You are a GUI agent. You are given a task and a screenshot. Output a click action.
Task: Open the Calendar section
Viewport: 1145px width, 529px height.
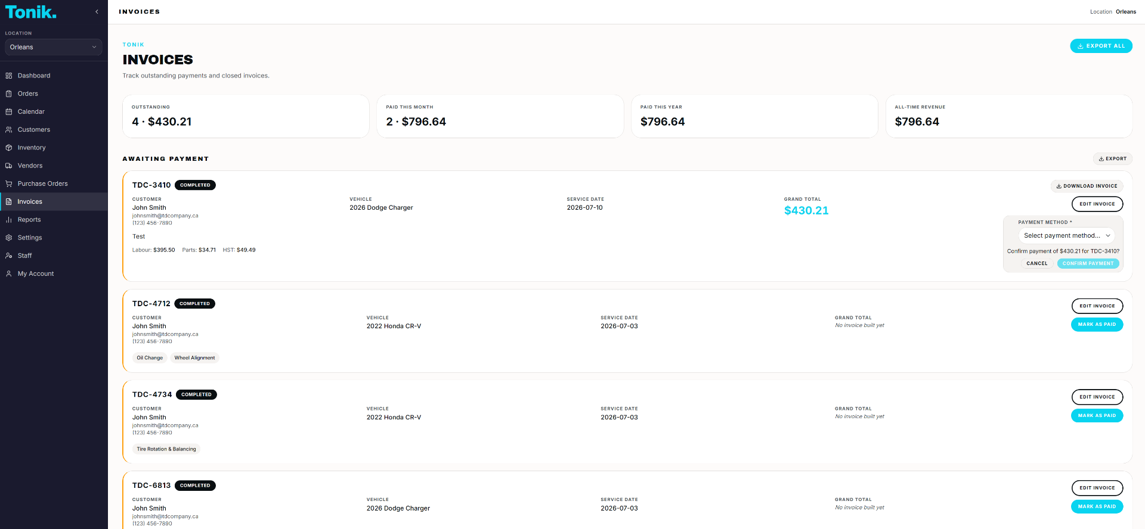[x=54, y=111]
